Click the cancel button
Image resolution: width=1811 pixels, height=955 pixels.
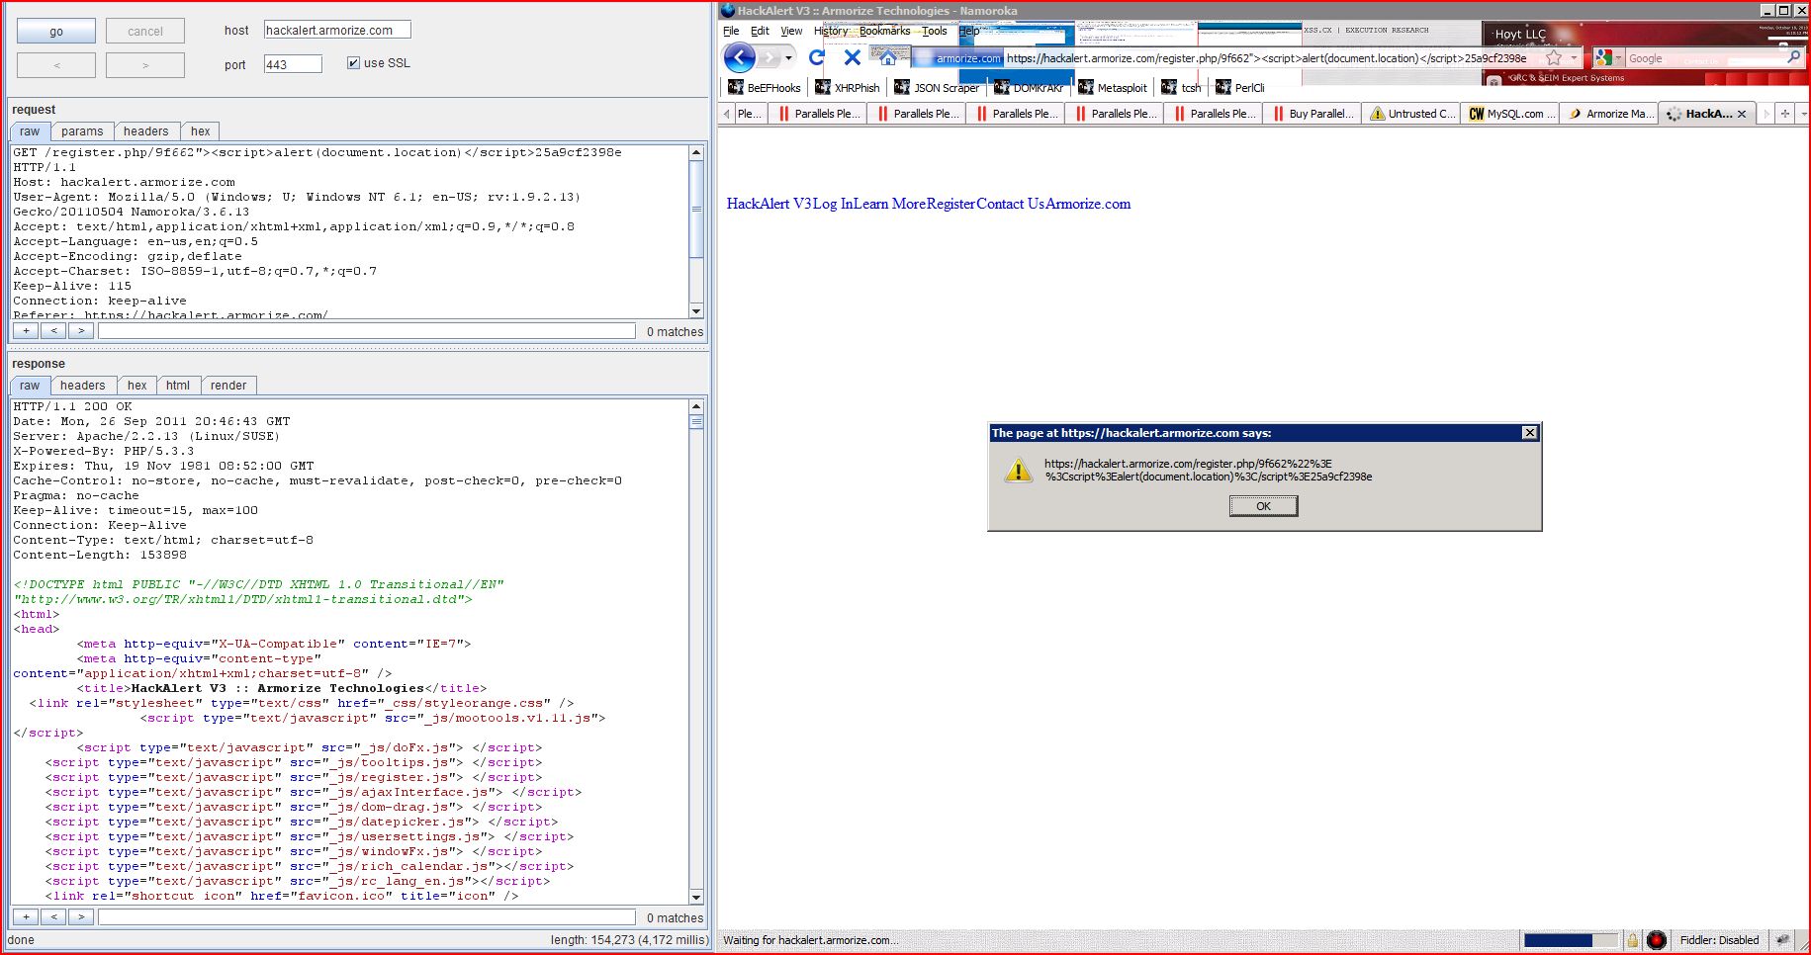click(145, 31)
